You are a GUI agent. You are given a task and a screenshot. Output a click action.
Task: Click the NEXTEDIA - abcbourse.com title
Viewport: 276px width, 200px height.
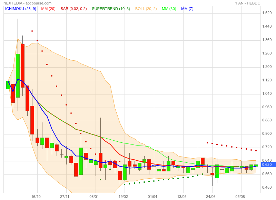[28, 3]
